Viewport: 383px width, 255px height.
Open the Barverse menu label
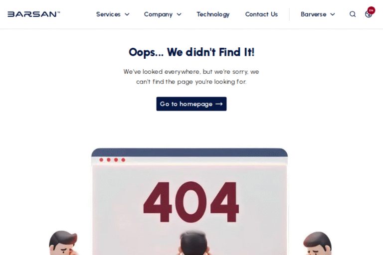coord(313,14)
